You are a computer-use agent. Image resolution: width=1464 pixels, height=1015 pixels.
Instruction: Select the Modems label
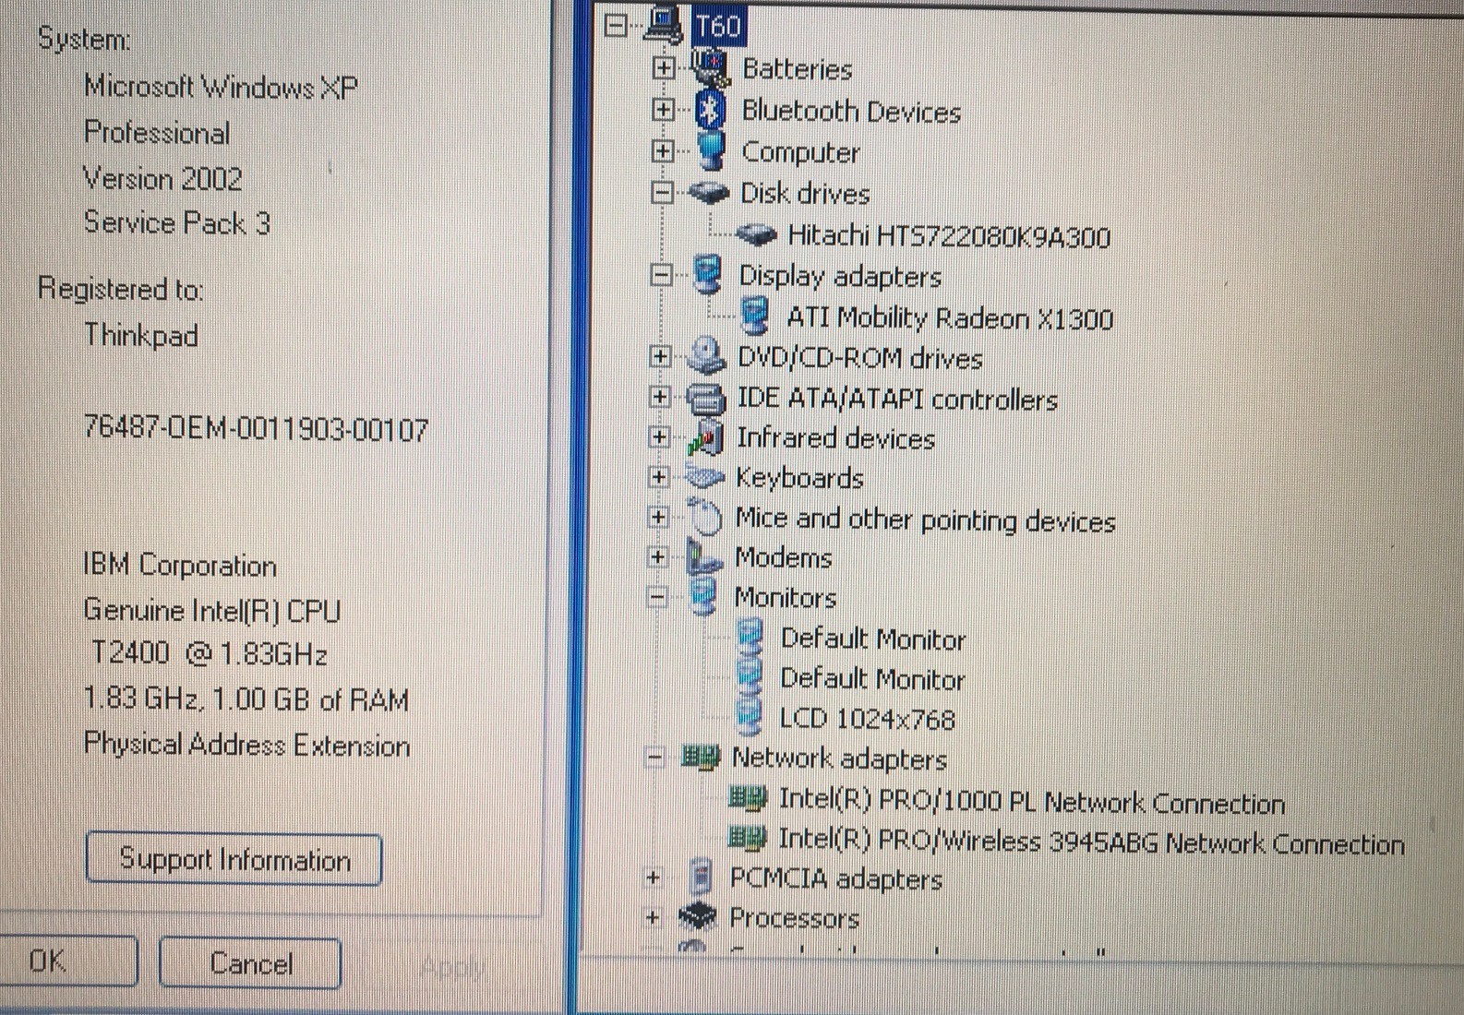(x=783, y=557)
